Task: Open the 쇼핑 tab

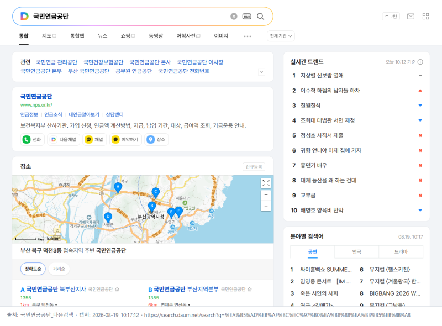Action: tap(128, 36)
